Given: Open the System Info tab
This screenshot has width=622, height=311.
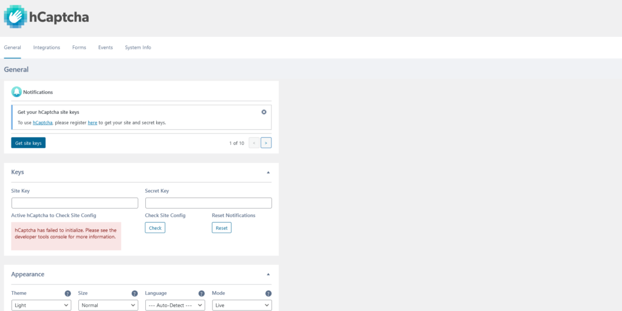Looking at the screenshot, I should (x=138, y=47).
